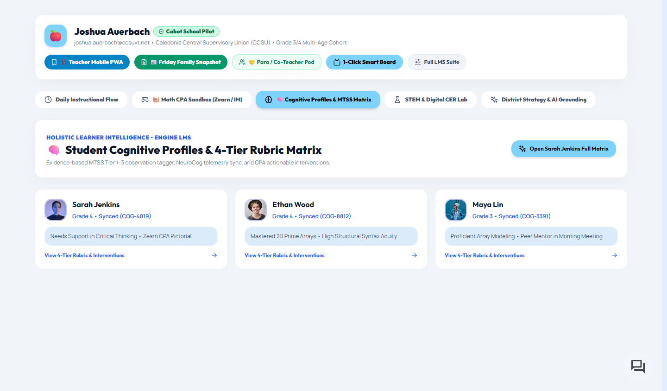Image resolution: width=667 pixels, height=391 pixels.
Task: Click 'Grade 4 • Synced (COG-4819)' text
Action: tap(112, 216)
